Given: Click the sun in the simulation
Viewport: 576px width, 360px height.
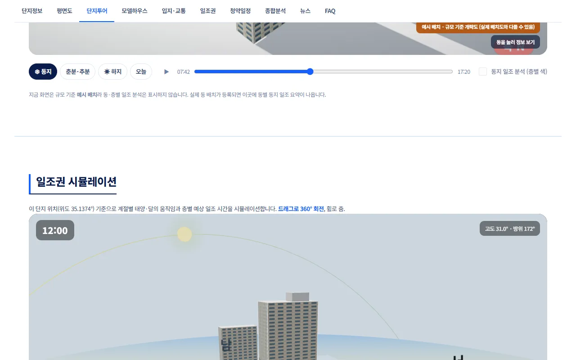Looking at the screenshot, I should tap(184, 234).
